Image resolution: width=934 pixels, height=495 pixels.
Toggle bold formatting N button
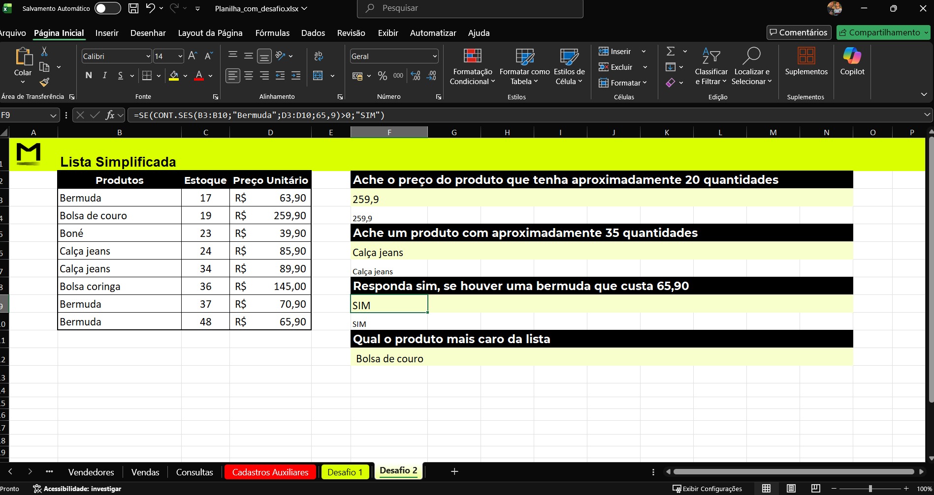point(89,75)
